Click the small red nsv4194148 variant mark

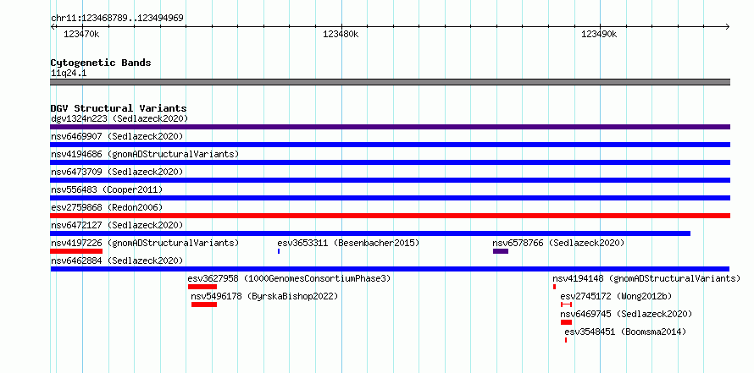(x=554, y=287)
